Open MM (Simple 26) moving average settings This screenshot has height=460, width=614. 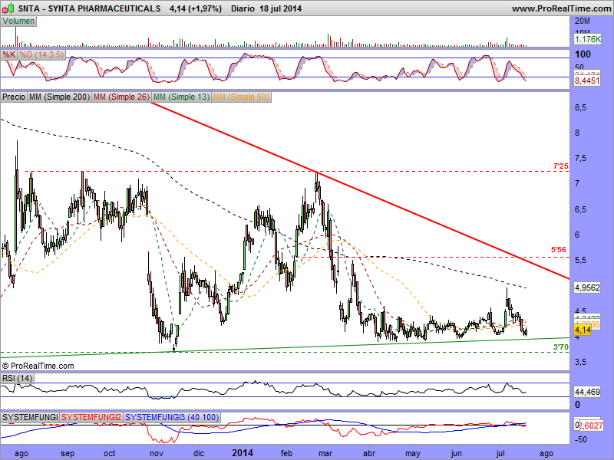121,97
